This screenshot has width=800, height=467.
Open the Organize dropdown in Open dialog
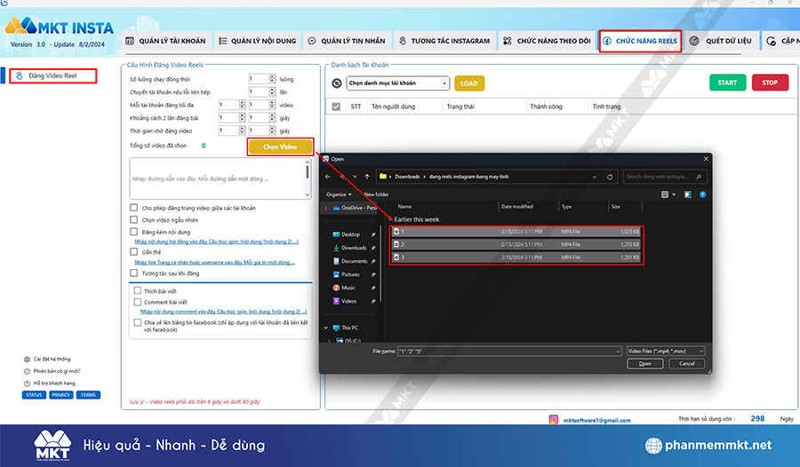click(339, 194)
